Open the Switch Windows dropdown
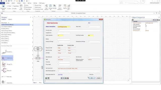 click(x=60, y=7)
